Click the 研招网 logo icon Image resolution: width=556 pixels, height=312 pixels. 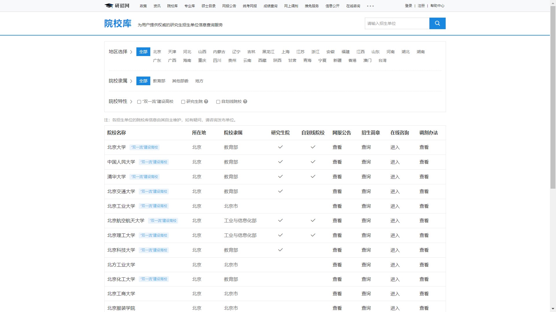[x=108, y=5]
